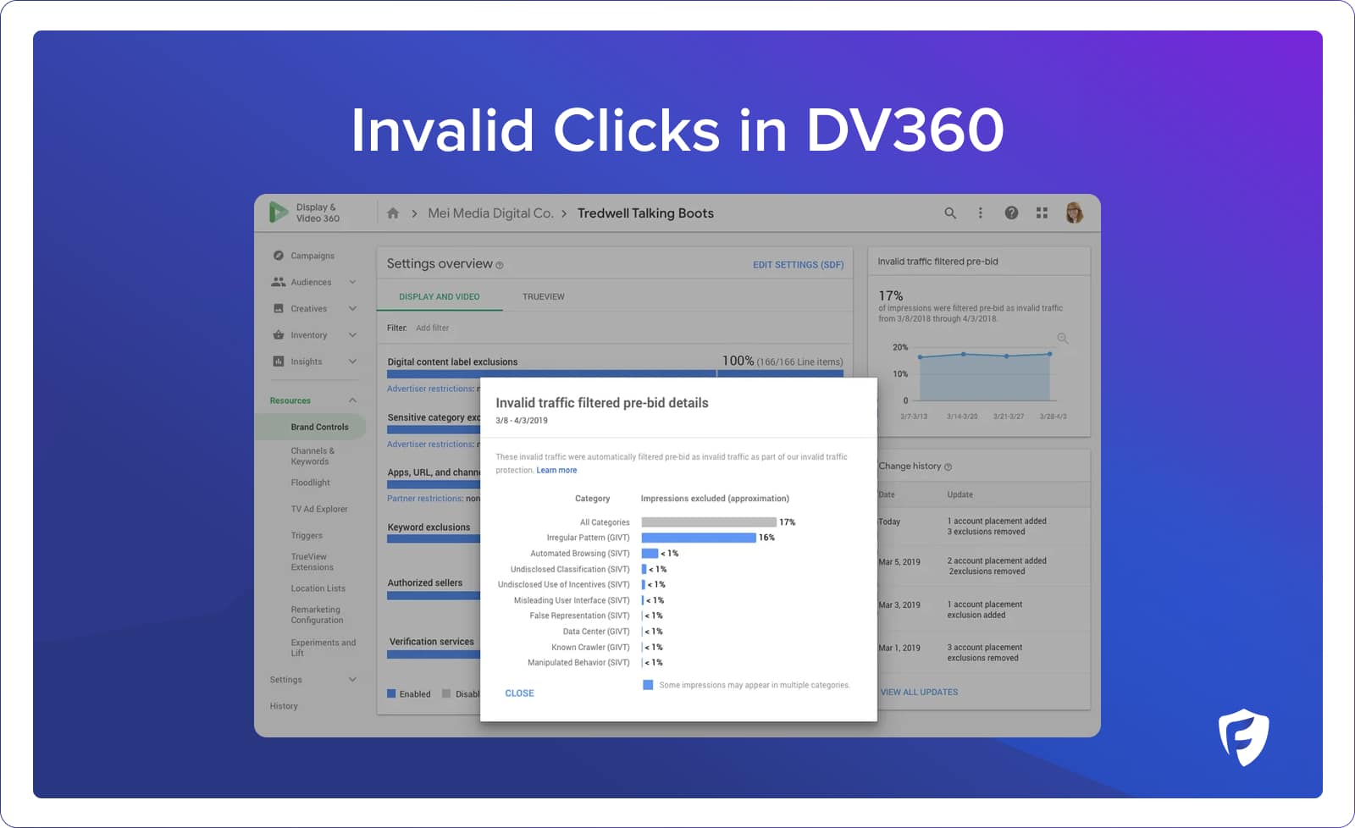Open the apps grid icon
Viewport: 1355px width, 828px height.
(1042, 213)
